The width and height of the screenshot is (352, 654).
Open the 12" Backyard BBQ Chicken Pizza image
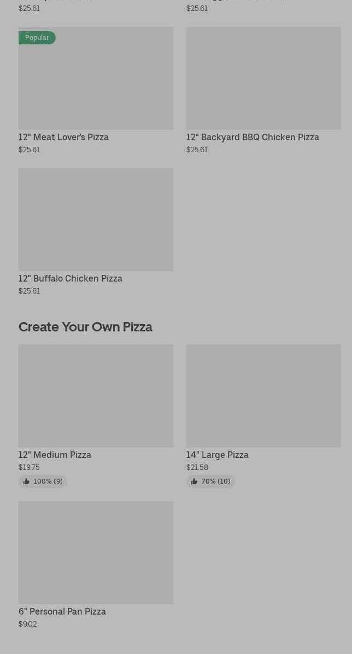pos(263,78)
